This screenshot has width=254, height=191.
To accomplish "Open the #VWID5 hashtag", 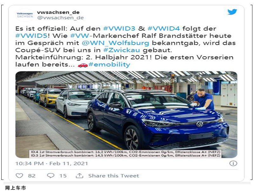I will point(31,36).
